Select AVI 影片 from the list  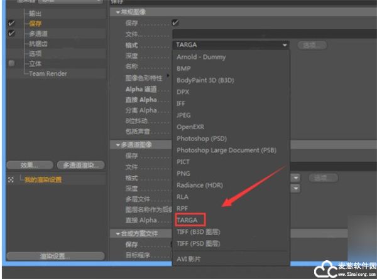tap(191, 259)
